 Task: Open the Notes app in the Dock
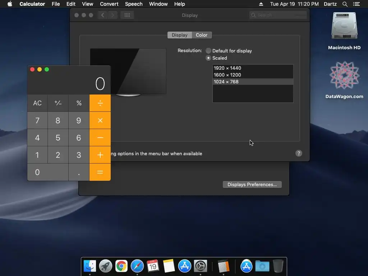coord(169,266)
